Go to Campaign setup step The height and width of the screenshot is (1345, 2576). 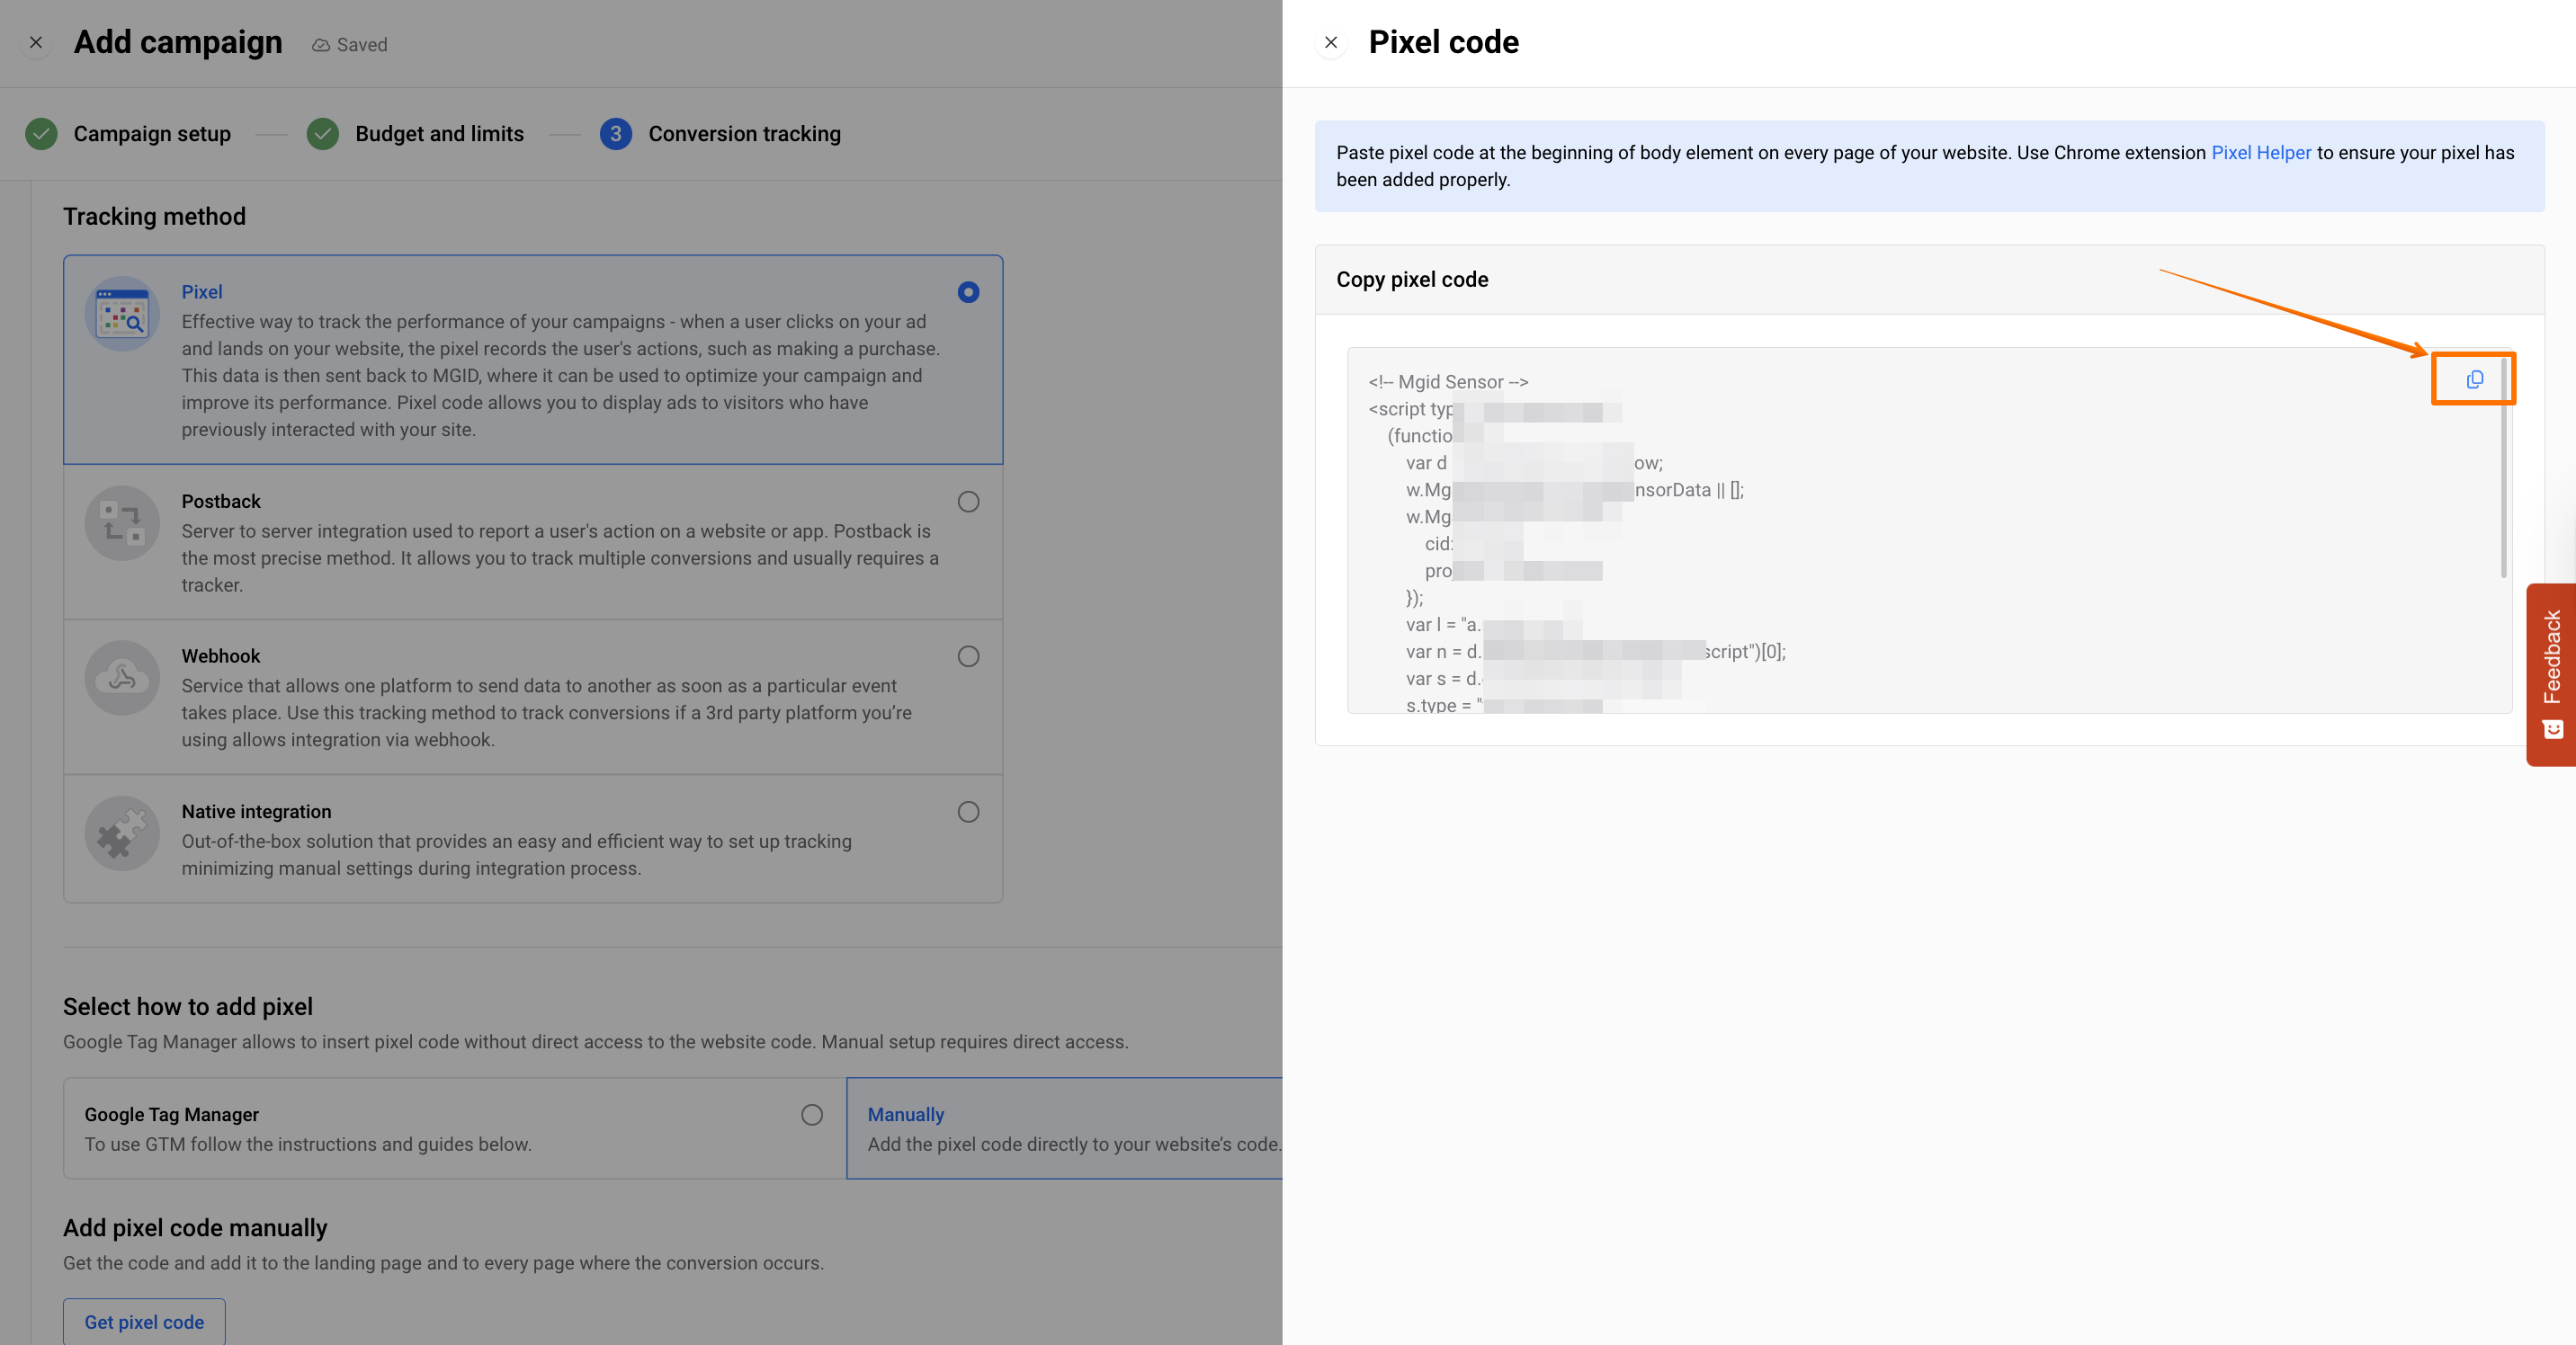[x=151, y=134]
